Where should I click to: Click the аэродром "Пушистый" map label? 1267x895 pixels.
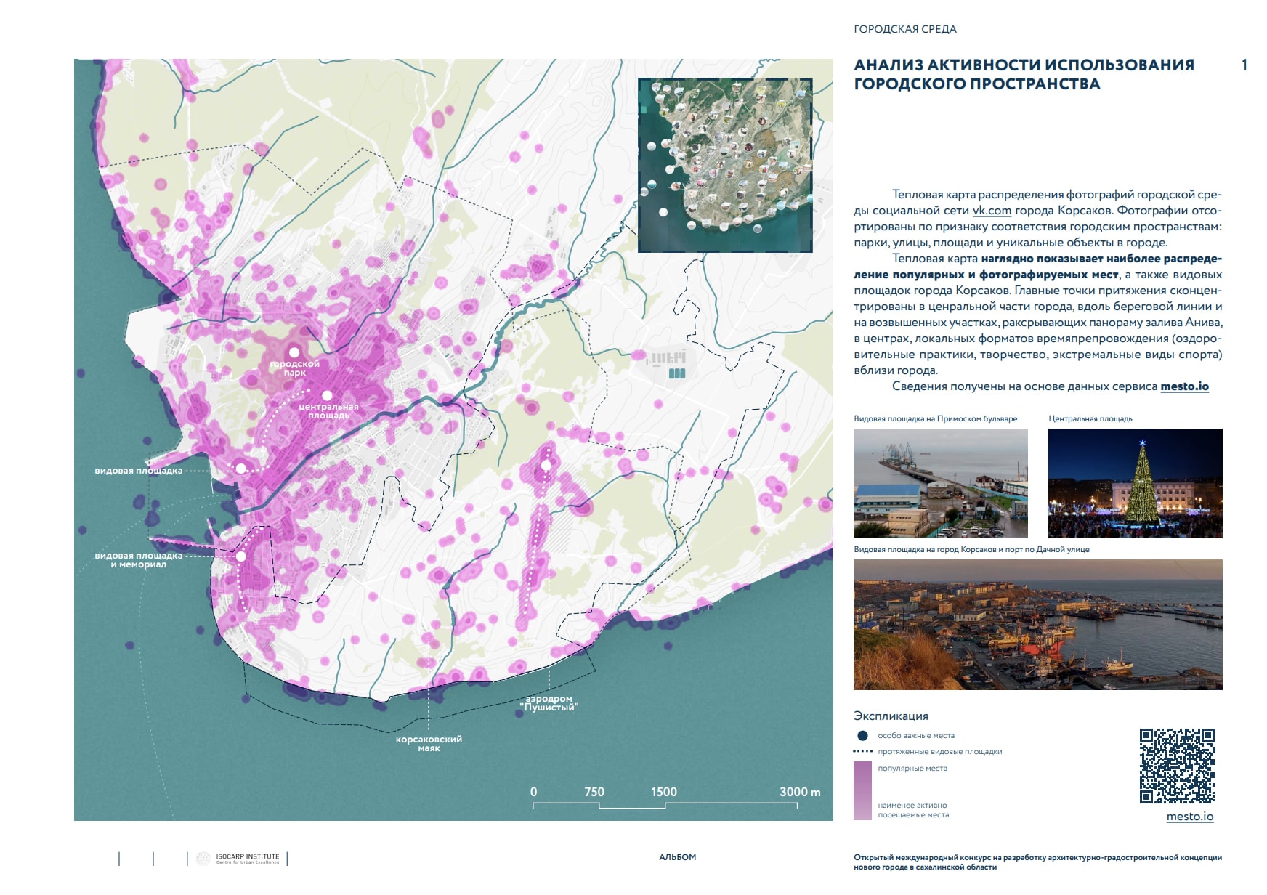pos(549,703)
